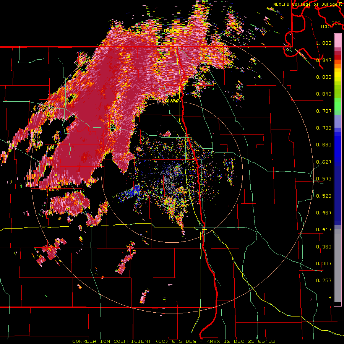Screen dimensions: 344x344
Task: Select the 0.840 legend value
Action: [324, 94]
